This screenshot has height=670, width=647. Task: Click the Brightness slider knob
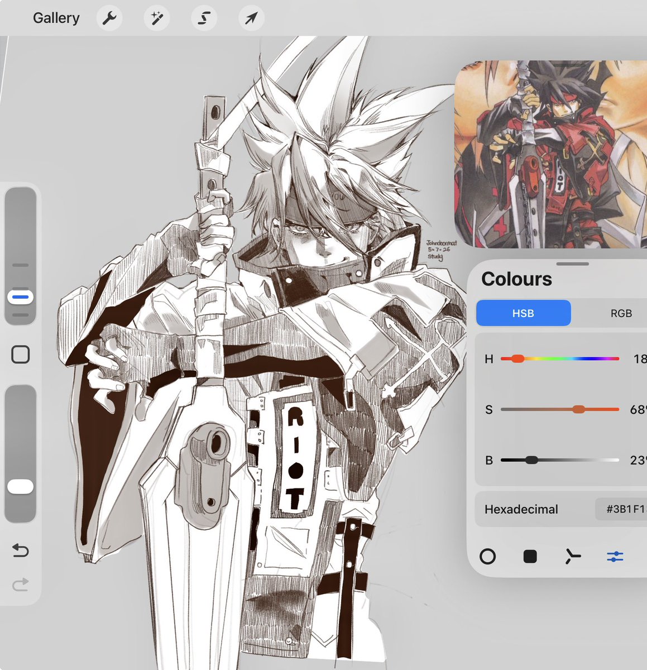point(531,460)
